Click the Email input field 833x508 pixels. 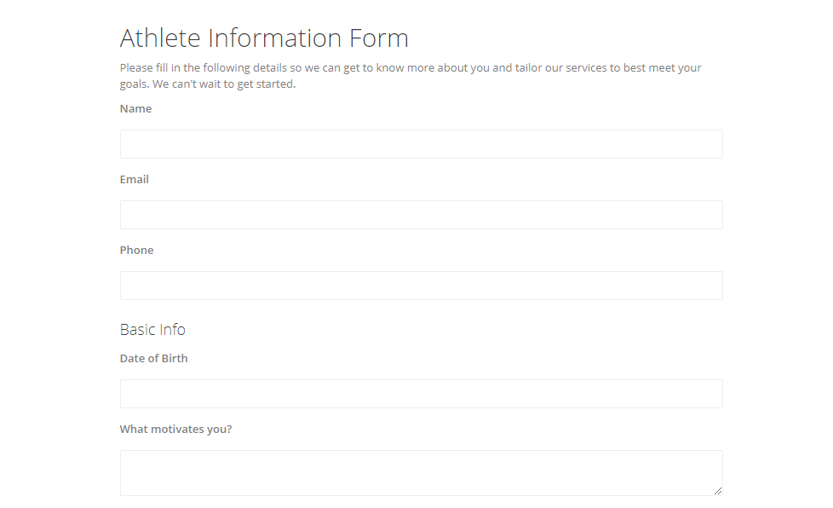pyautogui.click(x=421, y=214)
